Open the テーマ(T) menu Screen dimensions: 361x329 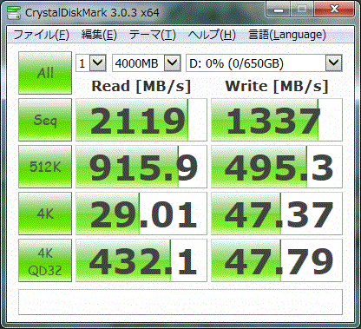pos(153,35)
